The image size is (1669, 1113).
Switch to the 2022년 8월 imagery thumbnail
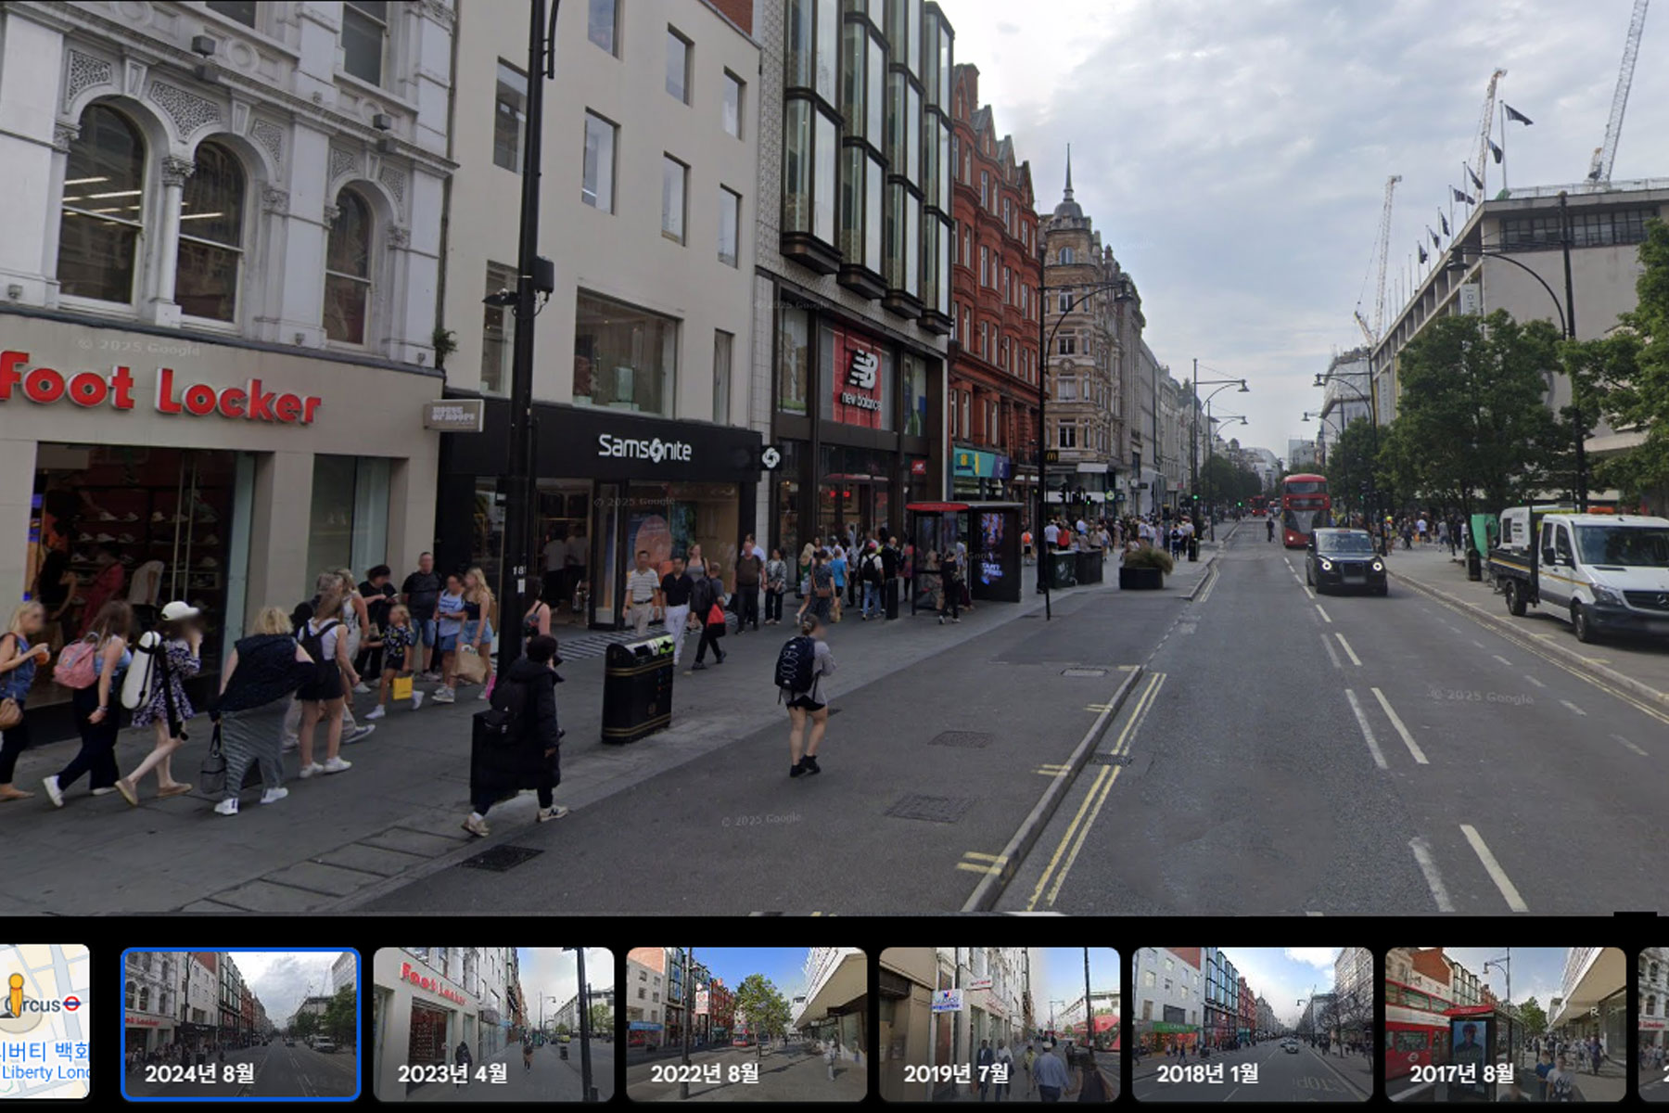click(746, 1023)
